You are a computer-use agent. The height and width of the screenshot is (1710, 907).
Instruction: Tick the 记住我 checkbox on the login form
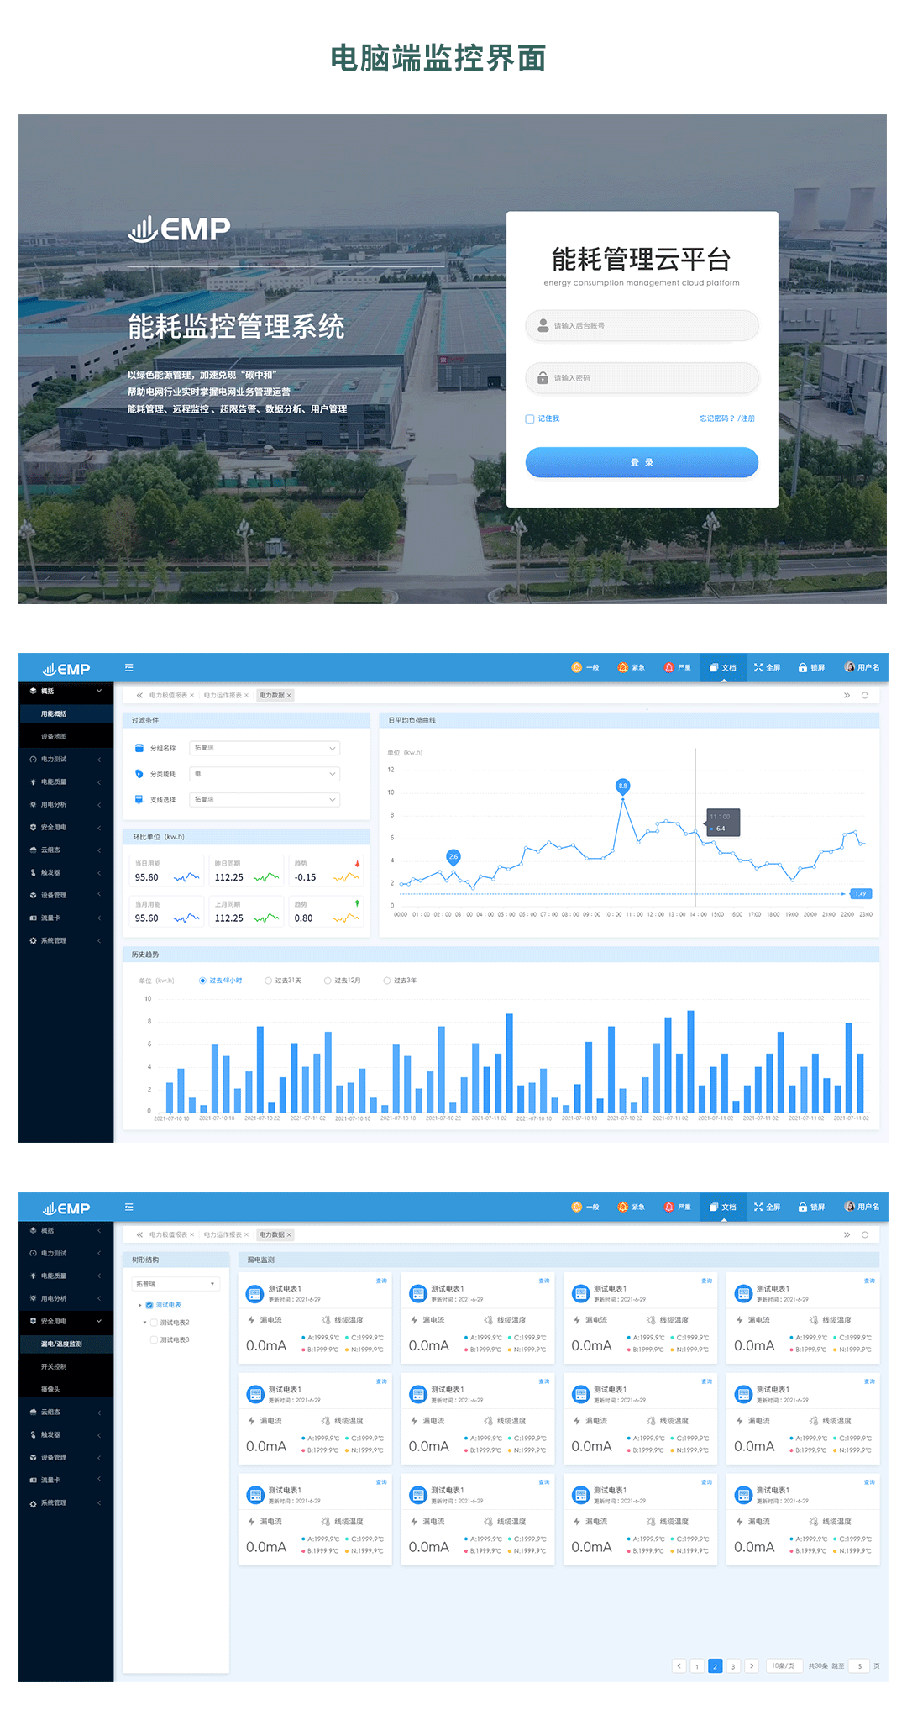(x=530, y=418)
